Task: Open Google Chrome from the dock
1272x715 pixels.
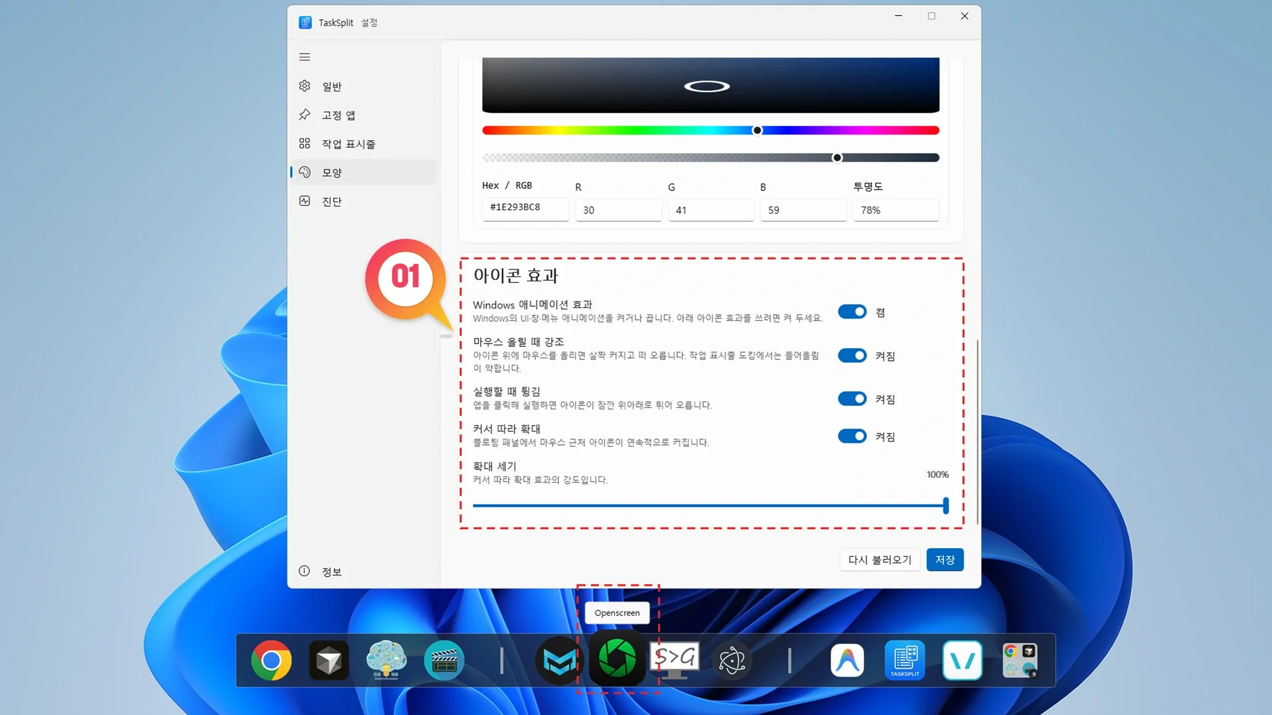Action: (271, 660)
